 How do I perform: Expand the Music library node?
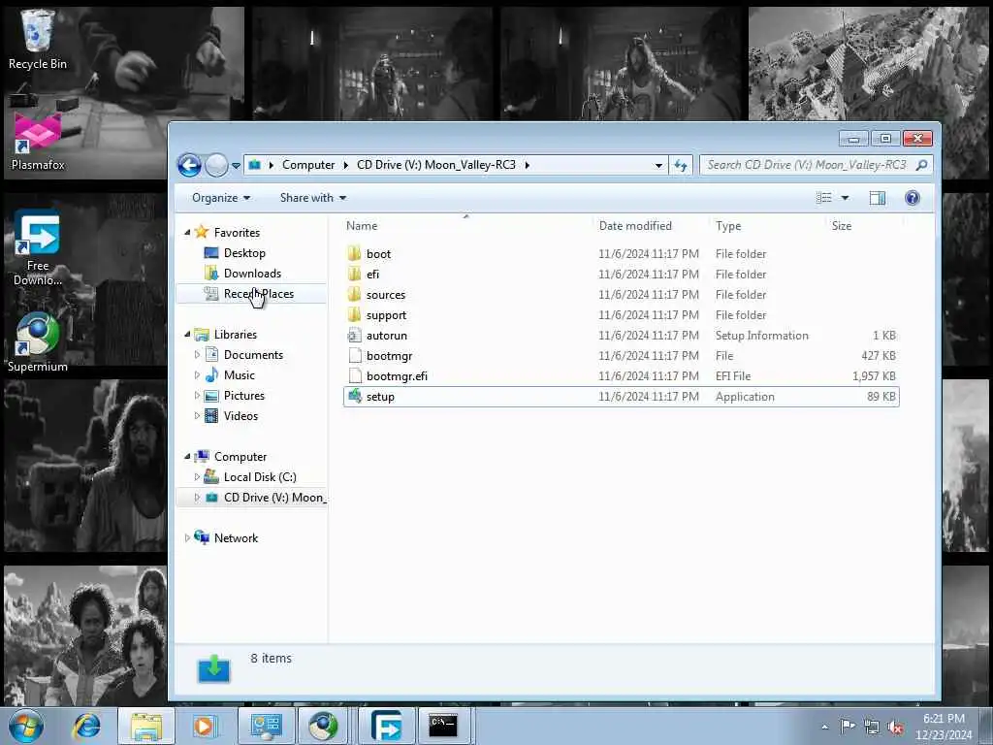coord(197,375)
